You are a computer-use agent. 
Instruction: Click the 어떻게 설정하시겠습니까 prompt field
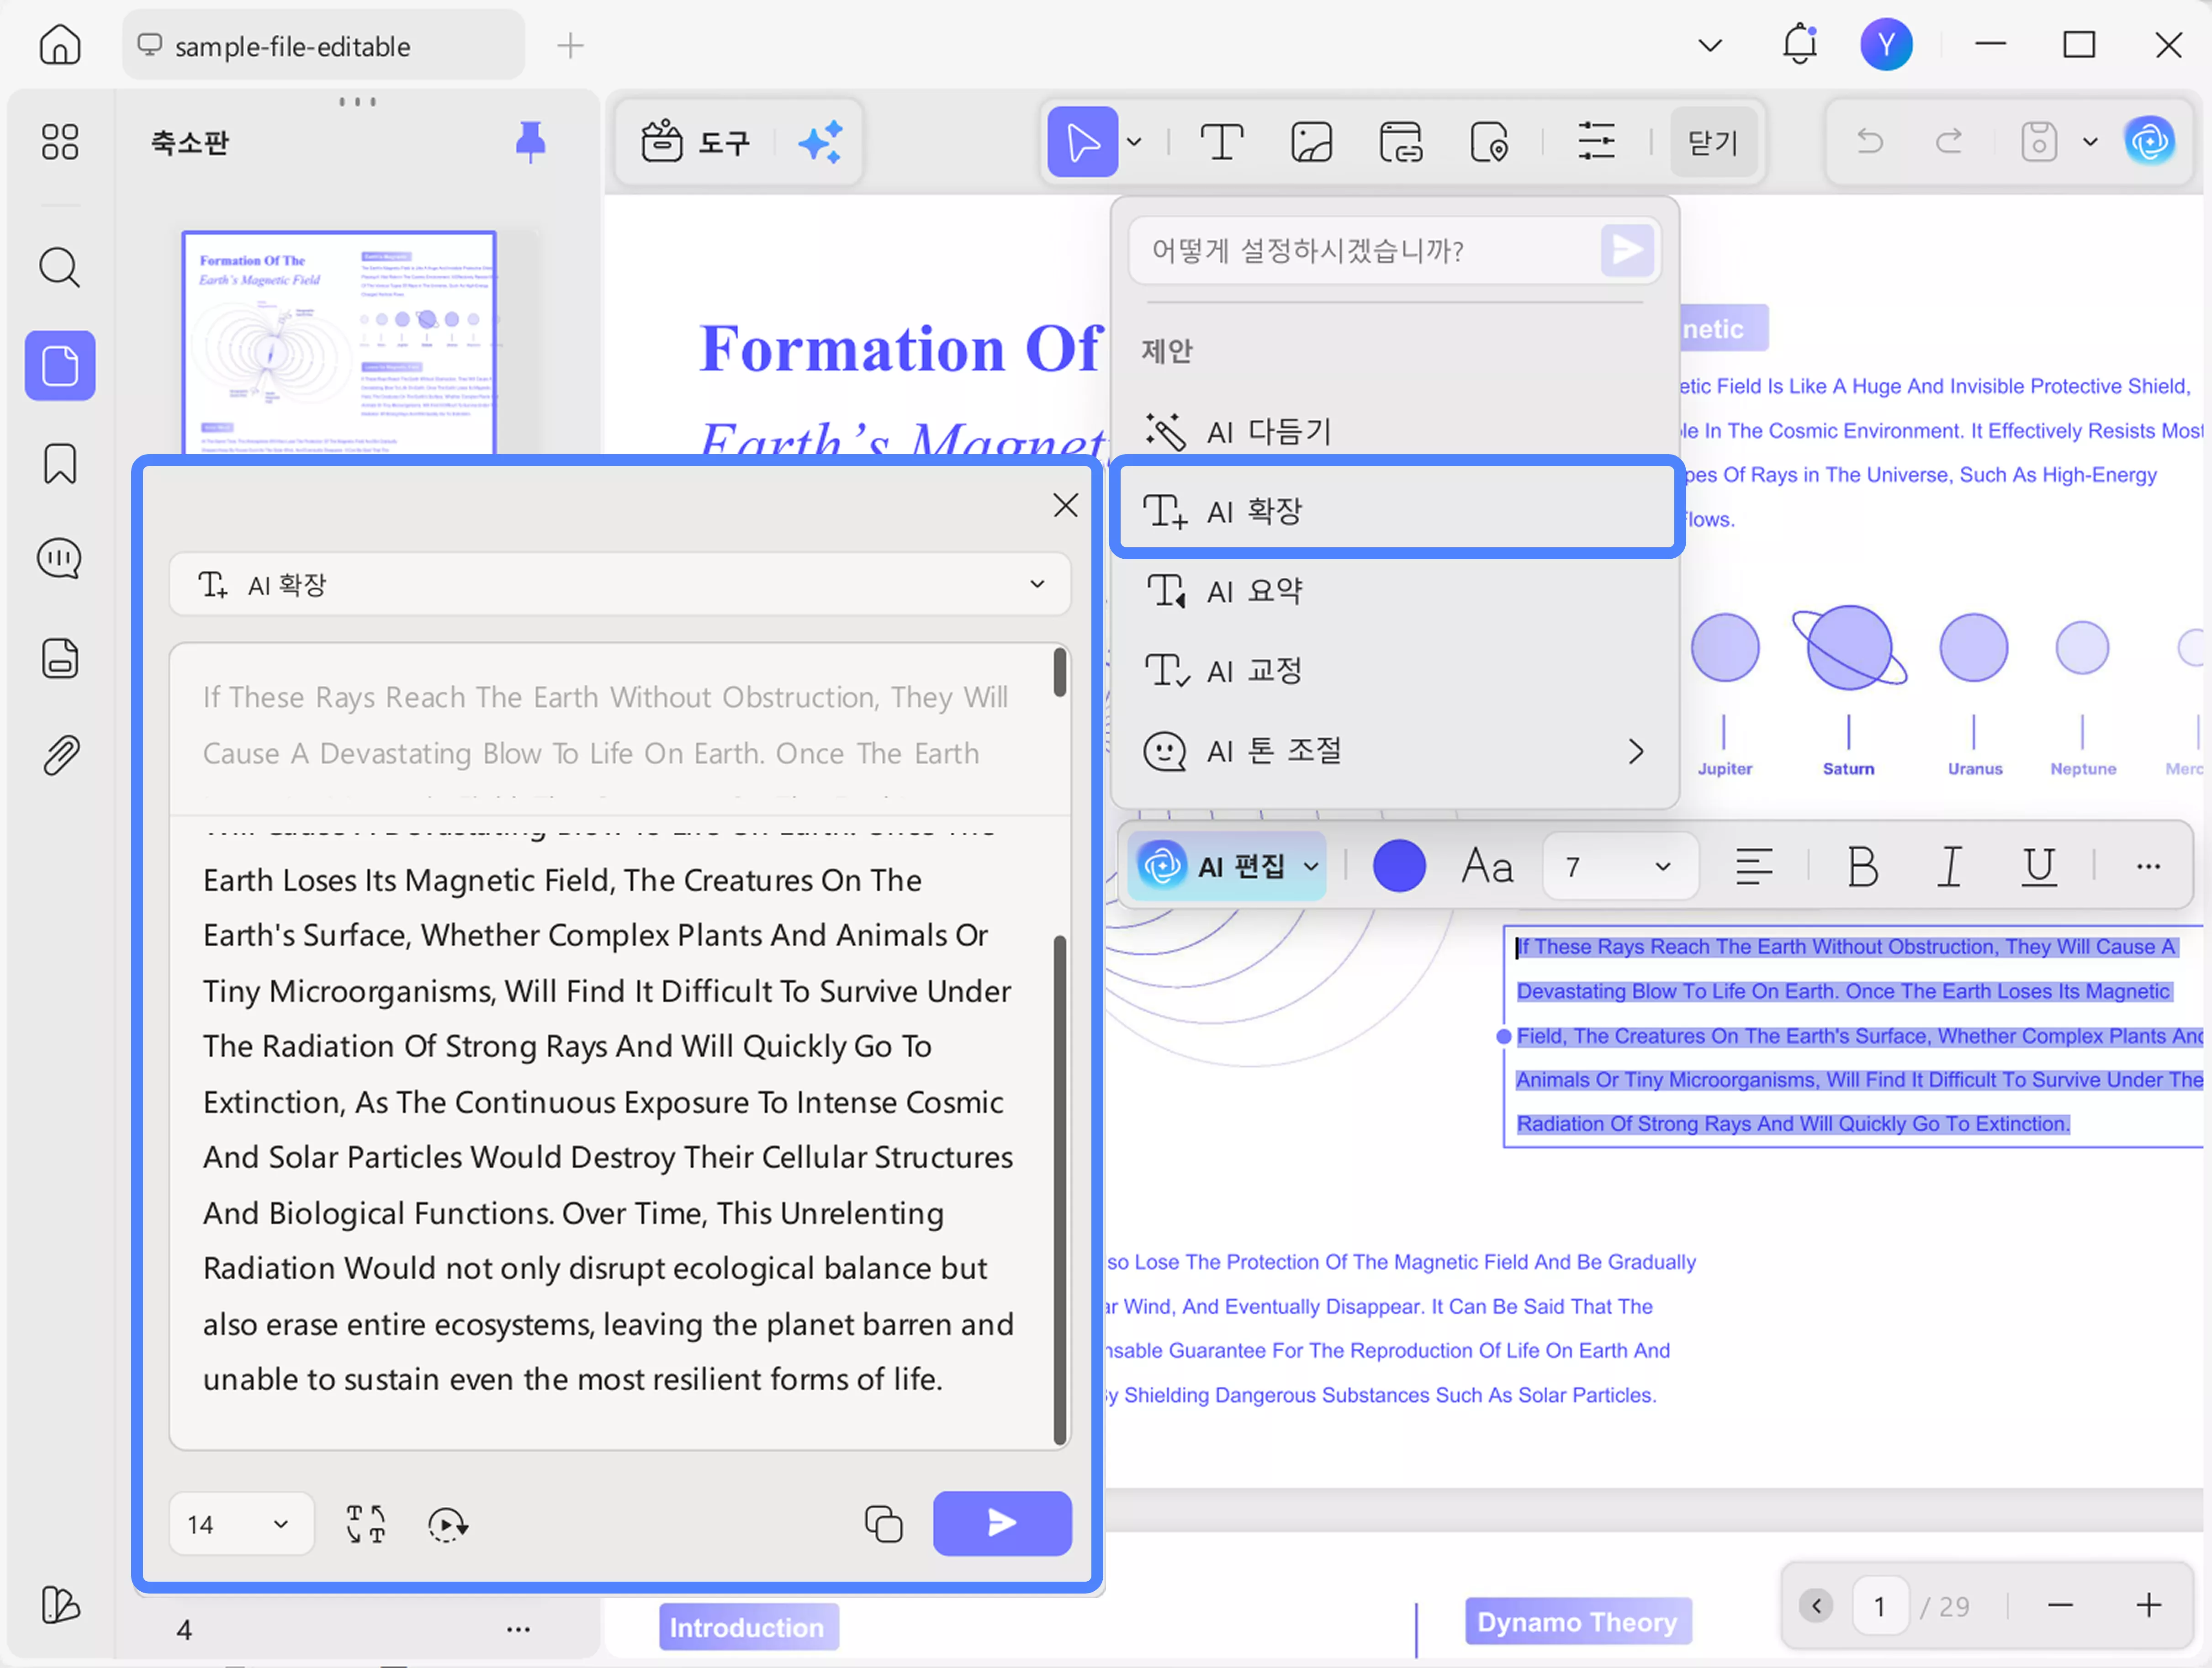pyautogui.click(x=1360, y=250)
